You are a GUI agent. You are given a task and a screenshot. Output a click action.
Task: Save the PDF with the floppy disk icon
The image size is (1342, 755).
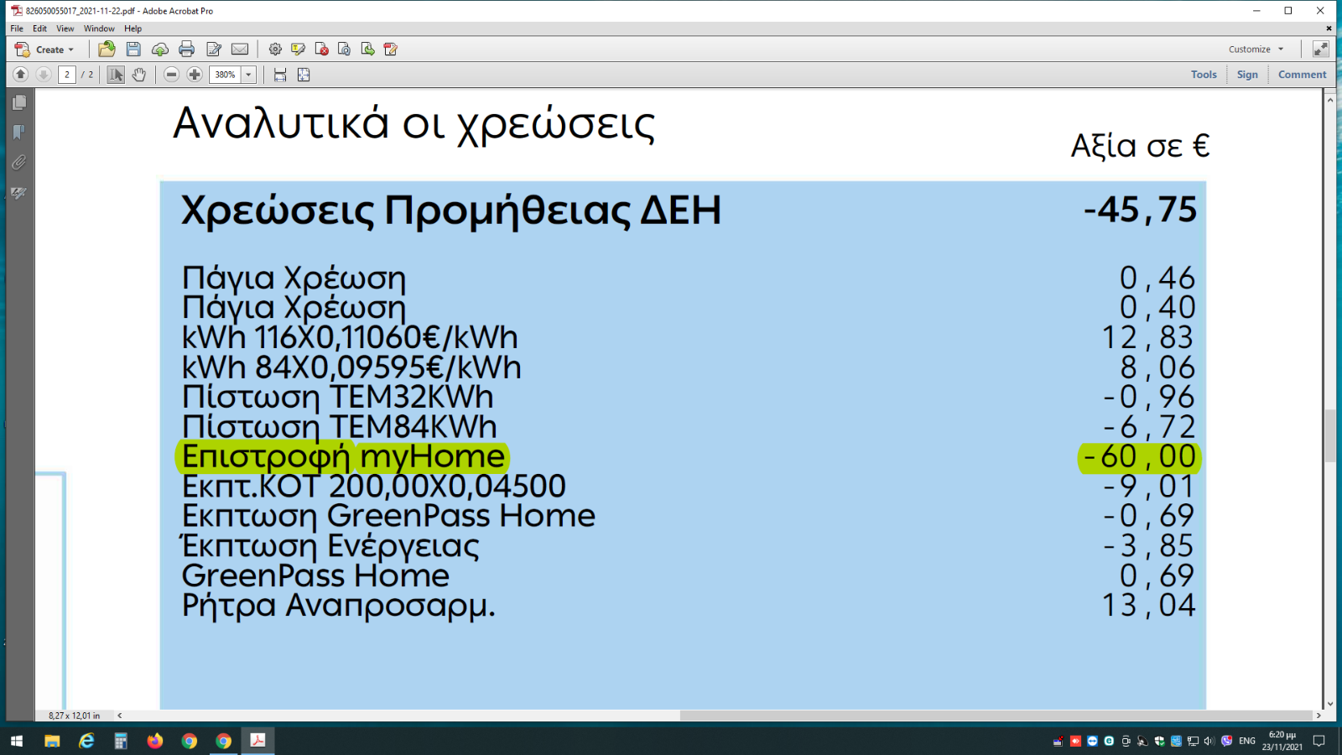pyautogui.click(x=133, y=49)
